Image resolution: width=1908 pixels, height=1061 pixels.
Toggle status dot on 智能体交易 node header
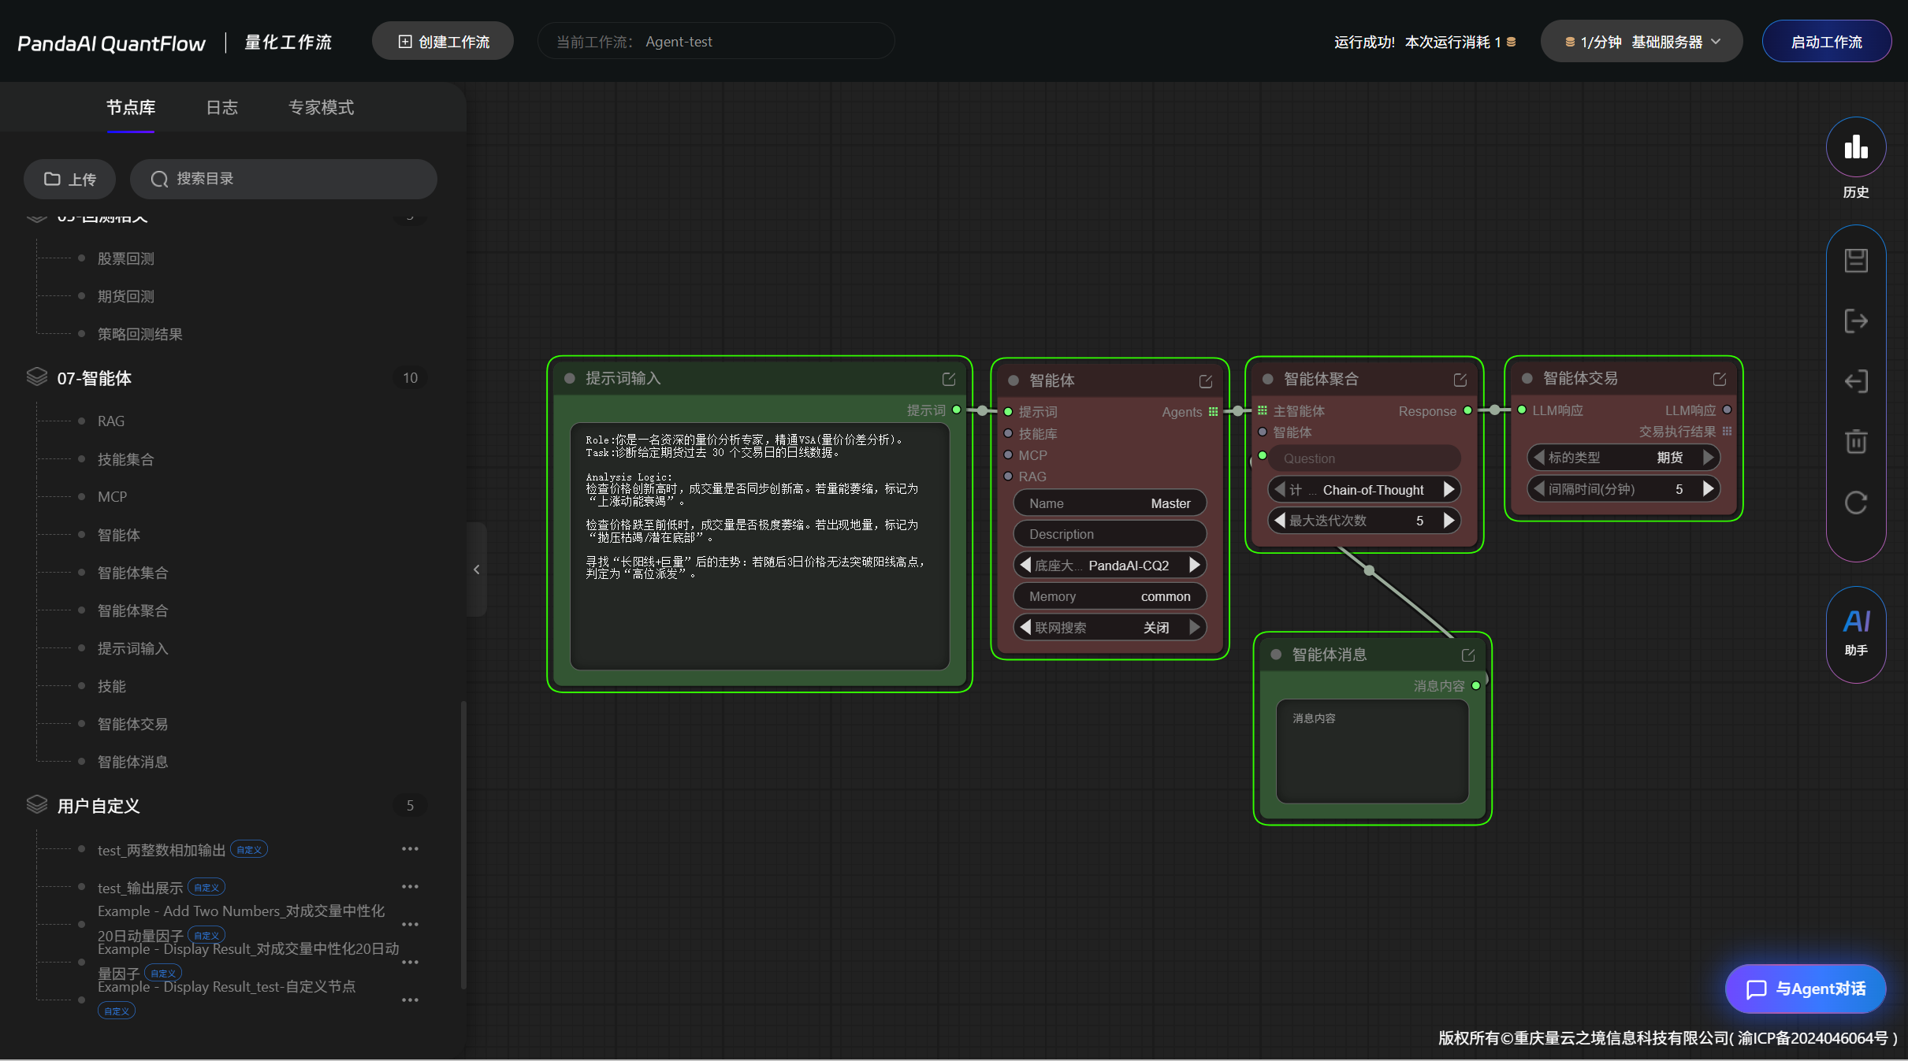click(1527, 379)
